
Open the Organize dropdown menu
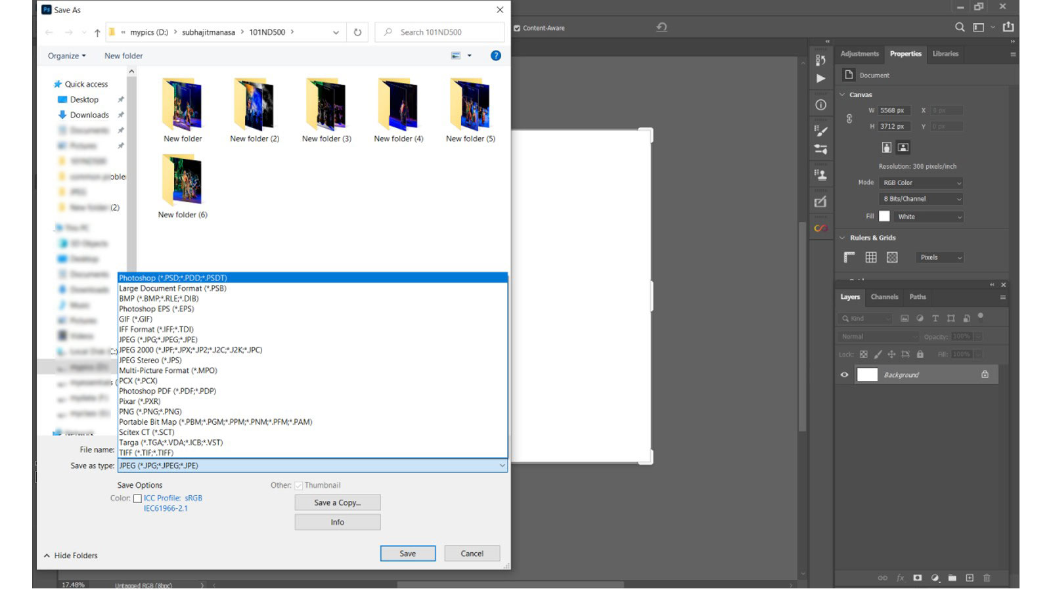pos(66,56)
